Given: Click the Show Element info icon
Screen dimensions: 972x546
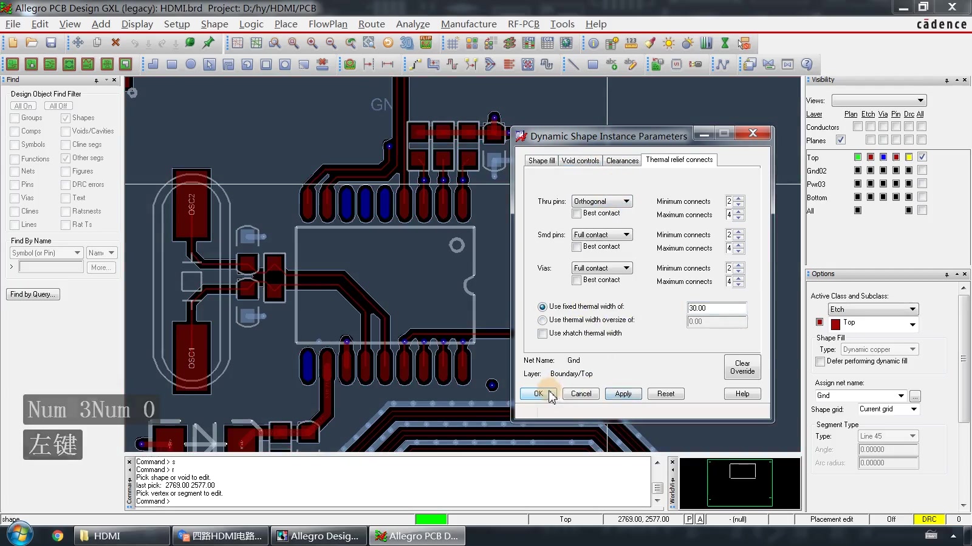Looking at the screenshot, I should pyautogui.click(x=594, y=43).
